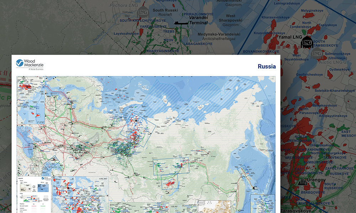The image size is (356, 213).
Task: Click the Gazprom label under West Sharapovski
Action: point(231,24)
